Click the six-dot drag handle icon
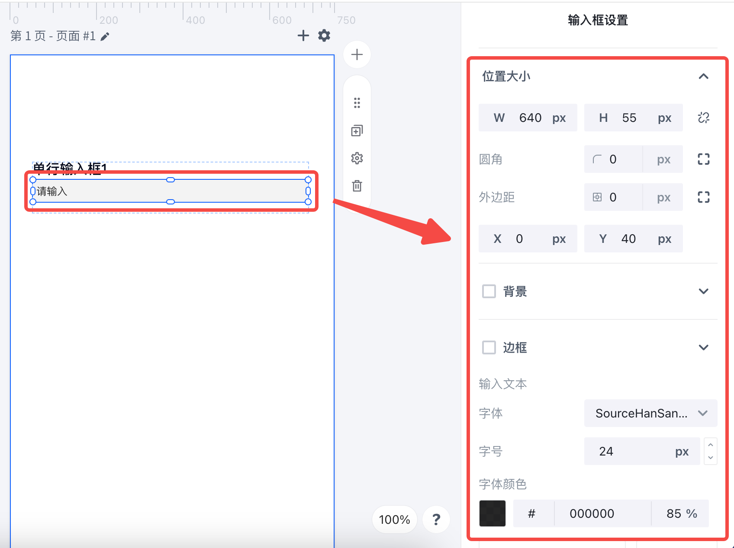This screenshot has width=734, height=548. tap(357, 103)
